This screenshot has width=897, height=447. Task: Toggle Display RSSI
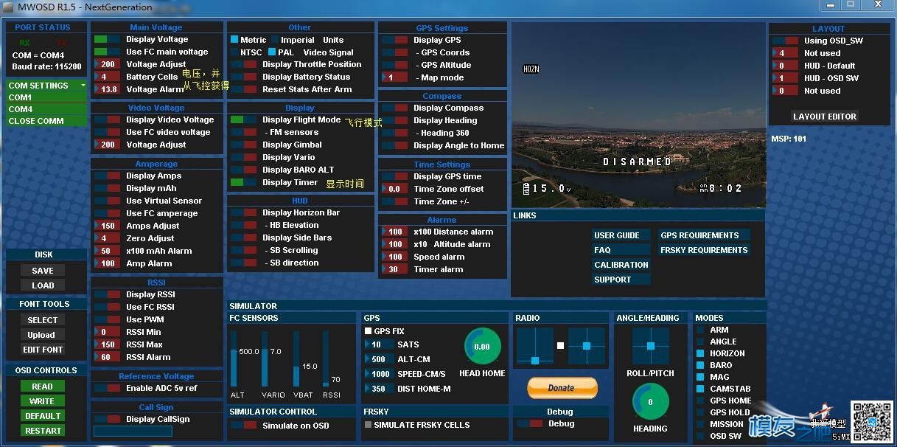107,294
